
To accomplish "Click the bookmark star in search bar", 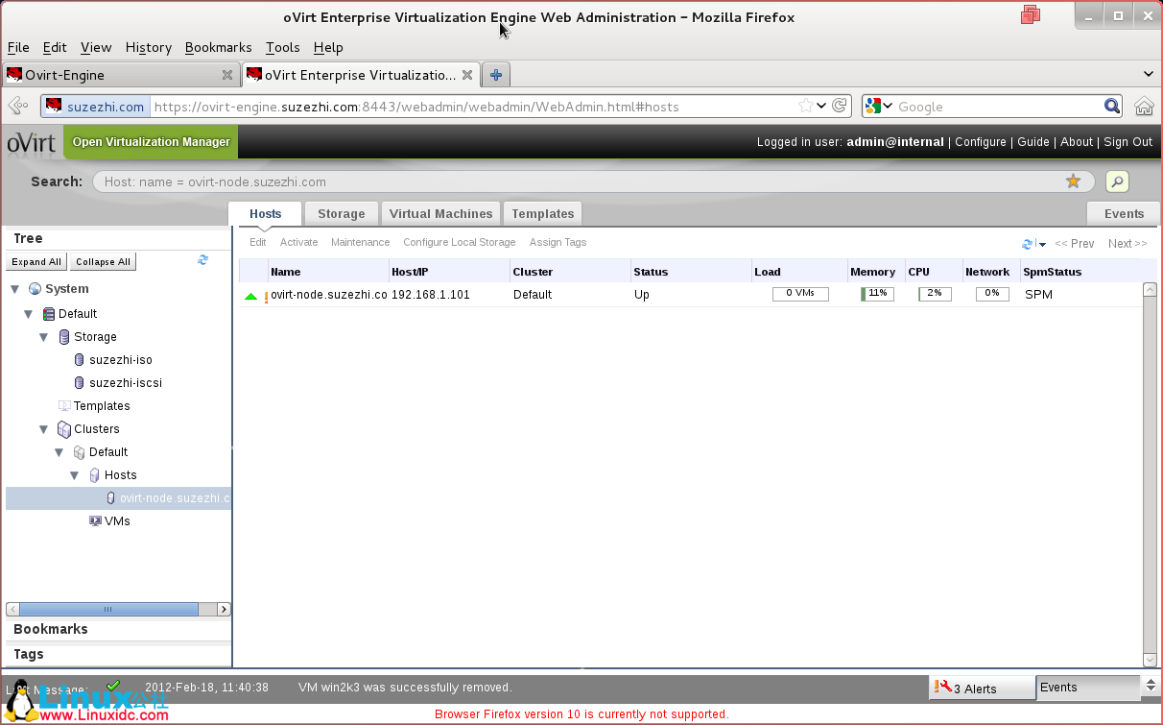I will click(1074, 181).
